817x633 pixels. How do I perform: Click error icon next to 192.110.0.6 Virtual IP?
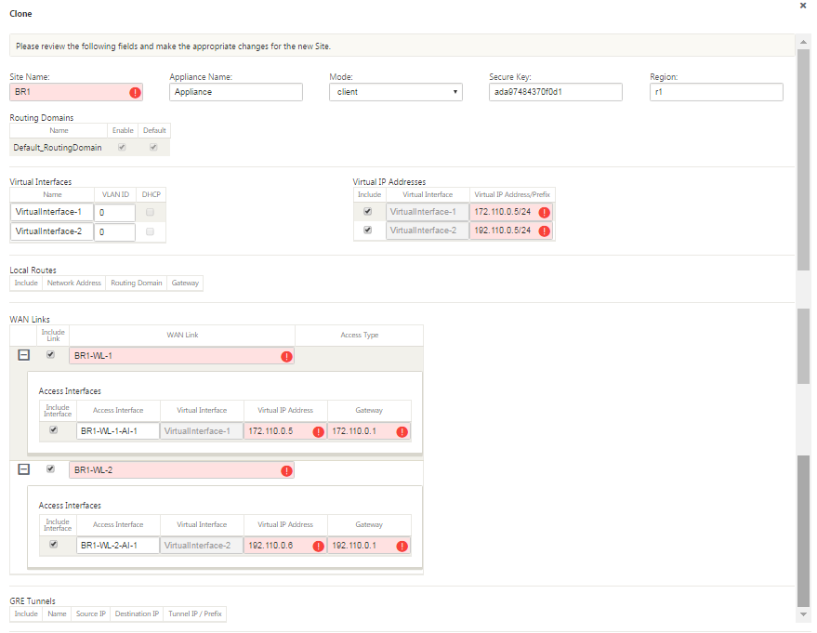coord(319,546)
